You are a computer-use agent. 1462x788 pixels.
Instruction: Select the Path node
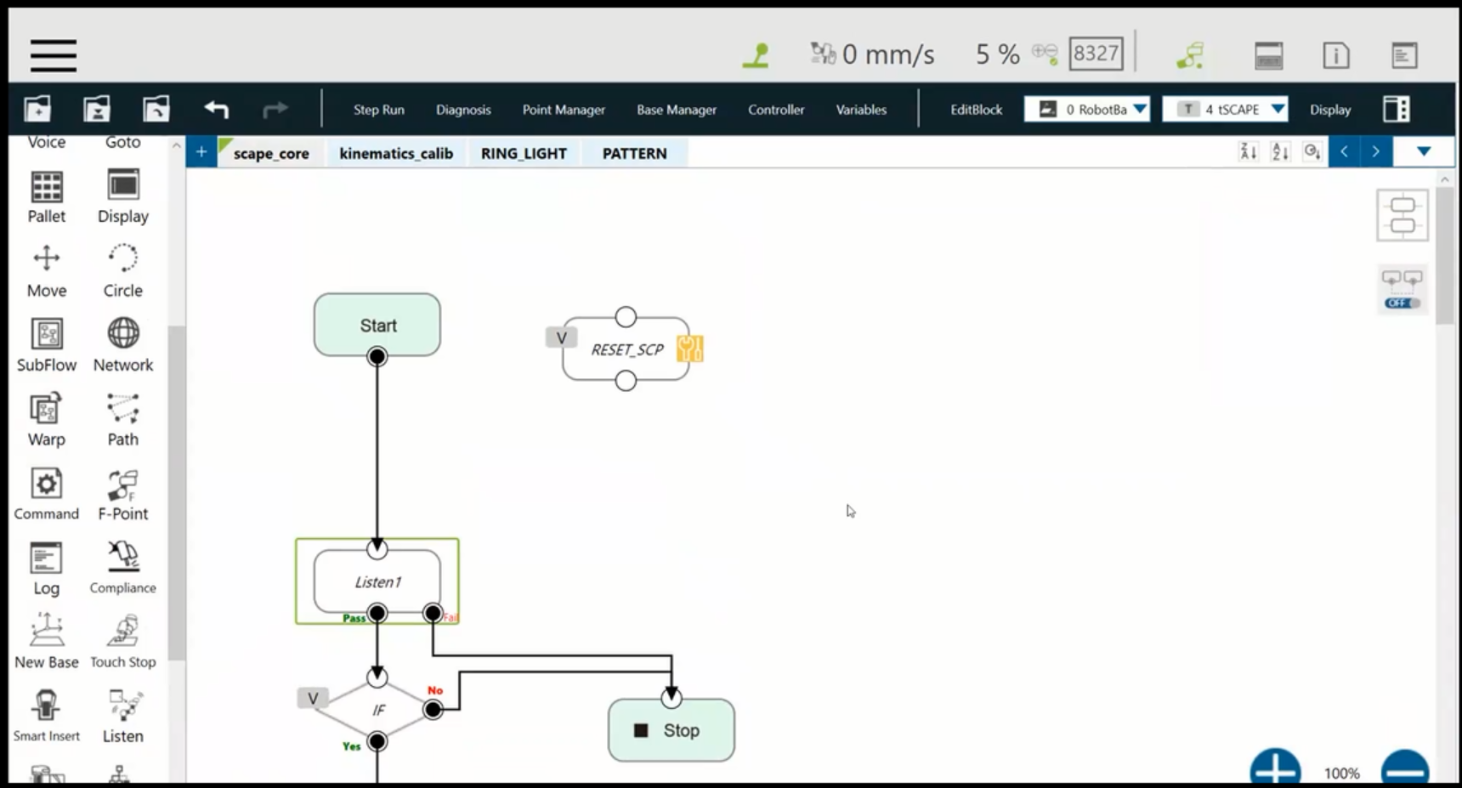[123, 421]
